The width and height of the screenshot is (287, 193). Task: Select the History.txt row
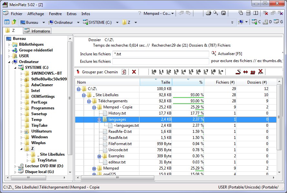[x=176, y=113]
